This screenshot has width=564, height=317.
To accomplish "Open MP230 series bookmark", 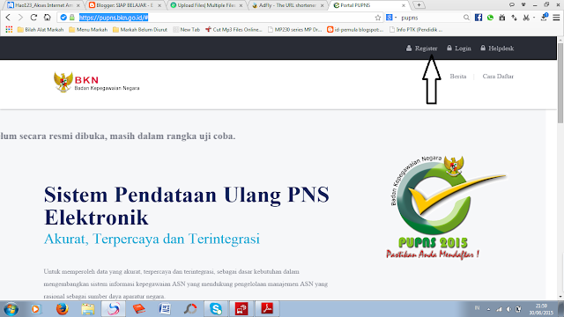I will [294, 29].
